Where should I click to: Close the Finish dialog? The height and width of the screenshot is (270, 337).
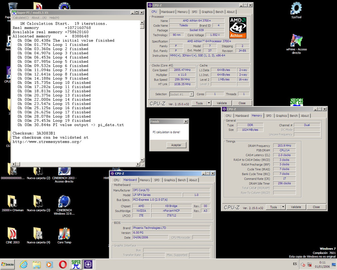[x=186, y=122]
